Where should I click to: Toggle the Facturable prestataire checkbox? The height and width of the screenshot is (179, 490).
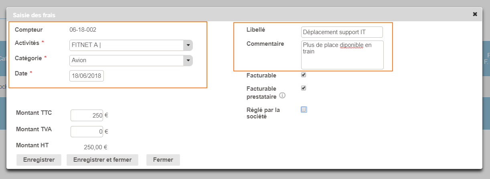[x=304, y=88]
